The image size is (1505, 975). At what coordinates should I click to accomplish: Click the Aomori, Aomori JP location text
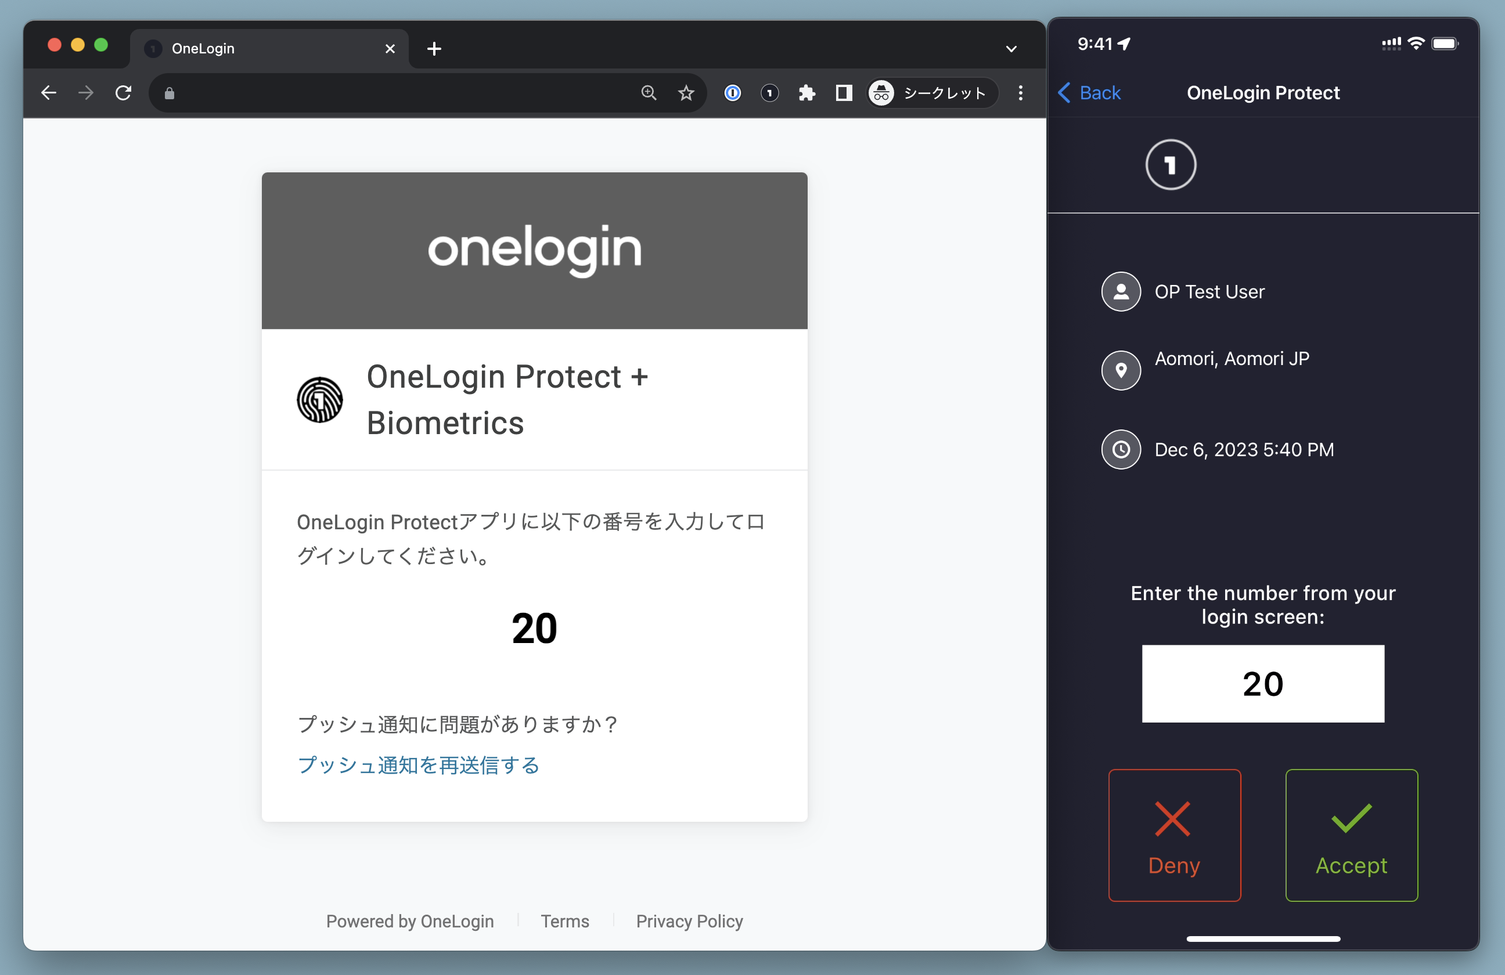tap(1232, 359)
